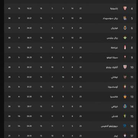Click the Villarreal yellow crest icon
This screenshot has height=138, width=138.
(x=125, y=28)
